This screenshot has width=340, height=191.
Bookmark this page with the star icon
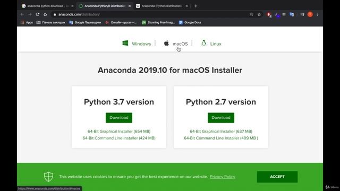coord(259,14)
